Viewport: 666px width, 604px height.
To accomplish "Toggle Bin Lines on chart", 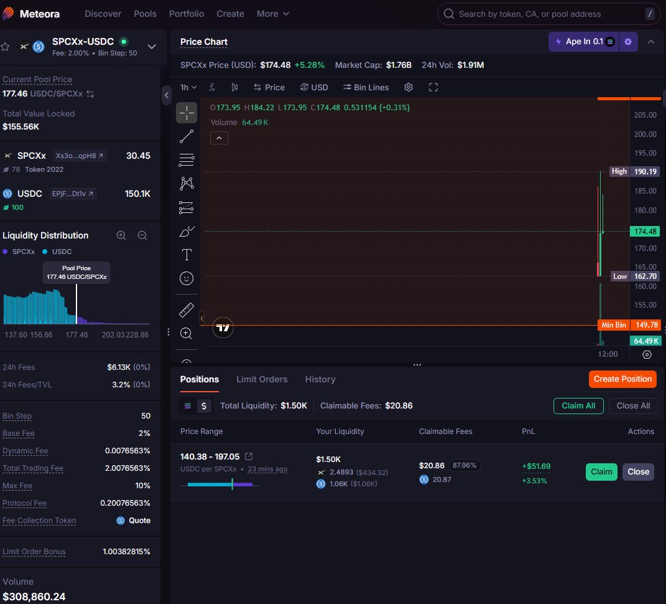I will click(x=366, y=87).
